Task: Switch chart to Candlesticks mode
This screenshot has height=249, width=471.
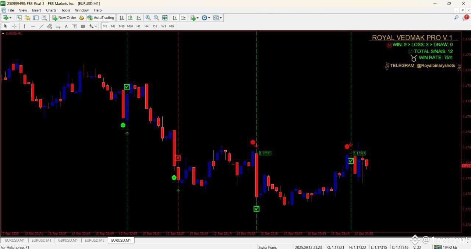Action: 130,18
